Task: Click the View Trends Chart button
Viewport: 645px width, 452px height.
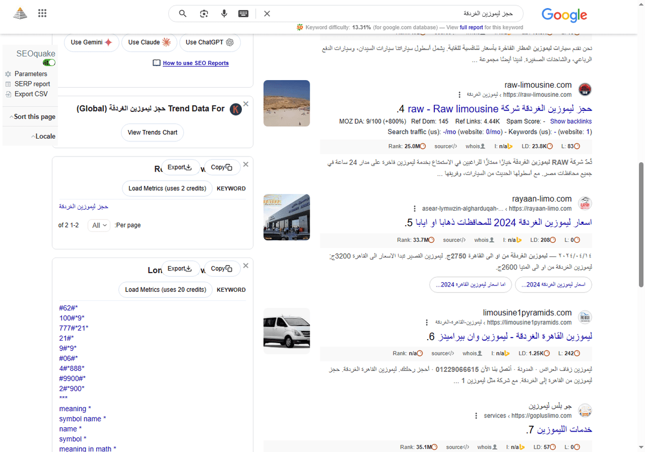Action: click(x=152, y=132)
